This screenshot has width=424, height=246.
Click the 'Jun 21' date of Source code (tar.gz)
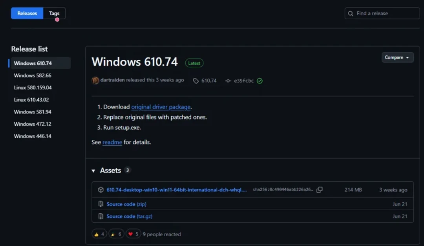click(x=400, y=216)
